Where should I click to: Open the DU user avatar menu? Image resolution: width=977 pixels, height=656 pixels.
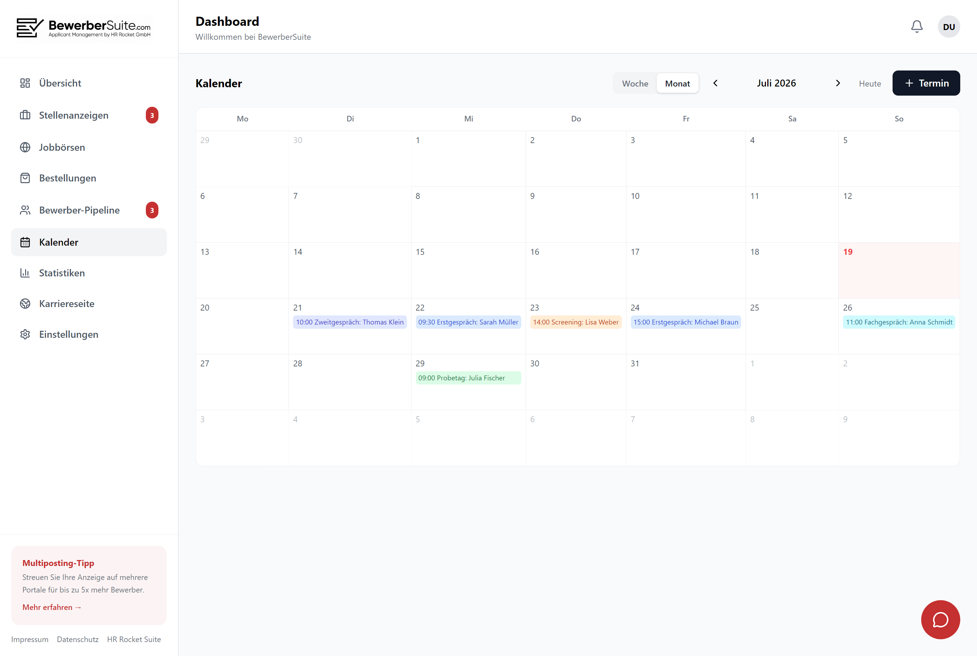949,27
